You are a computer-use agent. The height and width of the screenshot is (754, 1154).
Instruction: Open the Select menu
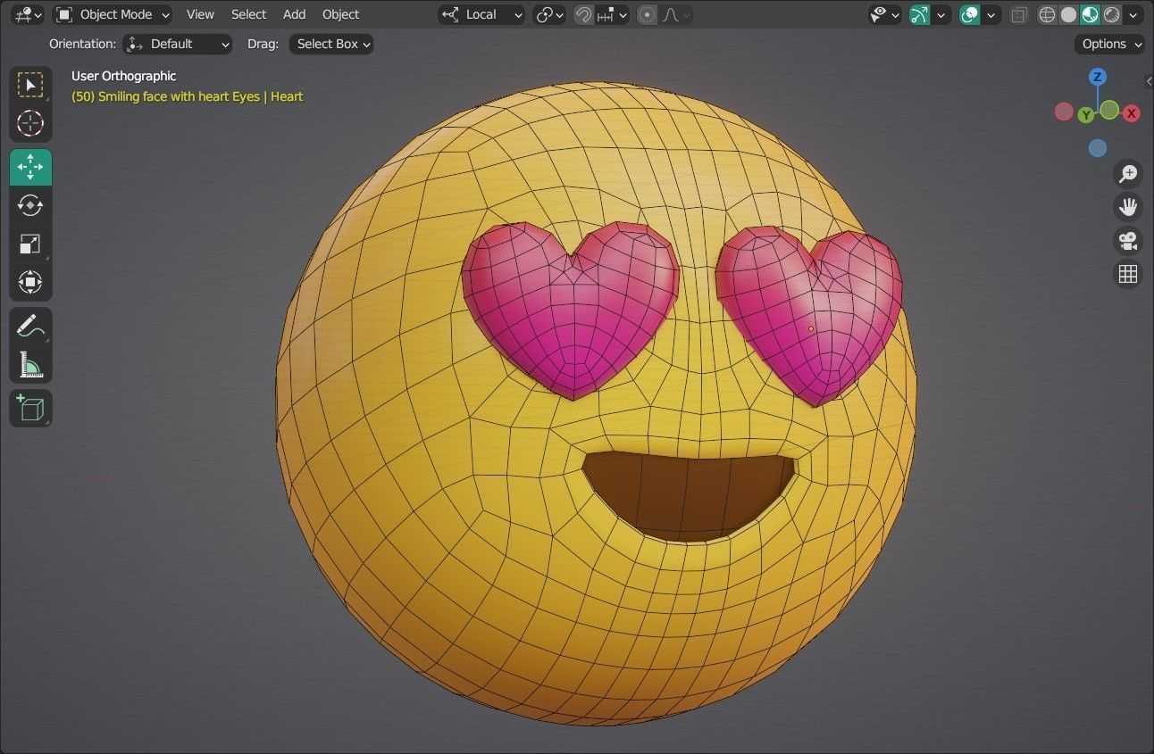click(248, 14)
